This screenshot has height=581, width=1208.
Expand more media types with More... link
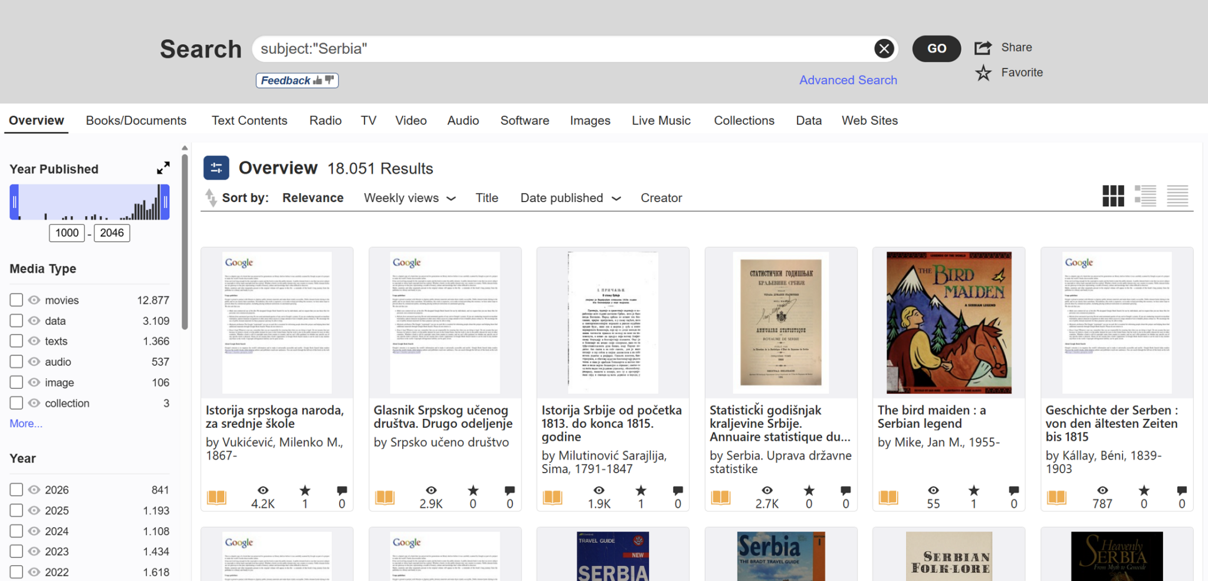click(x=26, y=424)
